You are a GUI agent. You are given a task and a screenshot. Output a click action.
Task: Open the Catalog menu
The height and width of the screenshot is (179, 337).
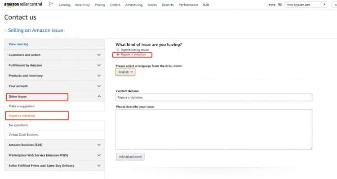click(64, 5)
